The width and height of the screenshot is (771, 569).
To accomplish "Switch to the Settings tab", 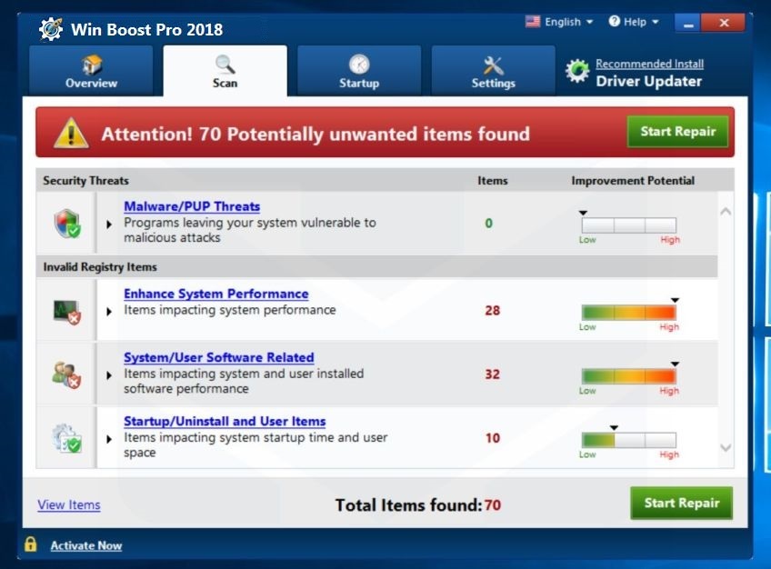I will (492, 70).
